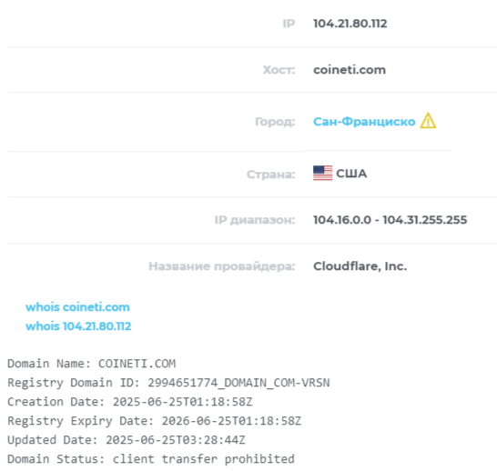497x471 pixels.
Task: Click the Domain Name: COINETI.COM line
Action: tap(92, 364)
